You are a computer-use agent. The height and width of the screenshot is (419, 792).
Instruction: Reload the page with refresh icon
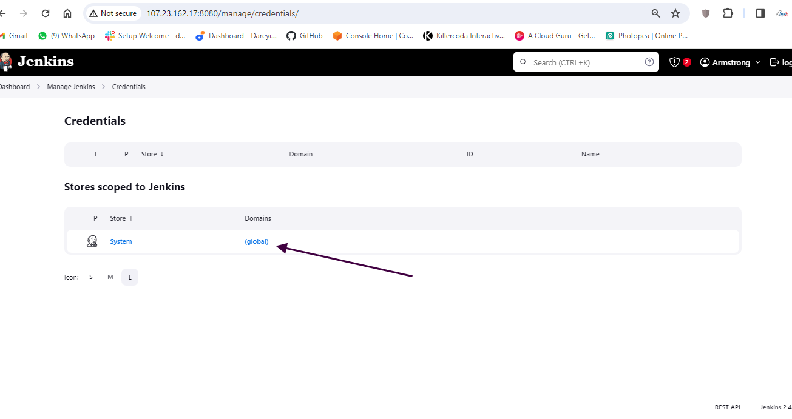(46, 13)
